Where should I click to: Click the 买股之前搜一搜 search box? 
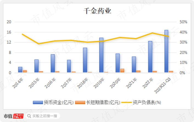[x=43, y=116]
